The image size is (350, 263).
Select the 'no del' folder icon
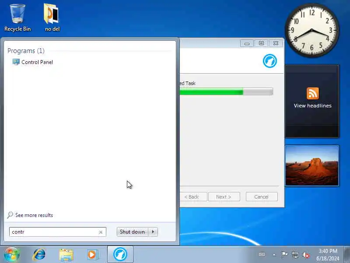click(x=52, y=18)
